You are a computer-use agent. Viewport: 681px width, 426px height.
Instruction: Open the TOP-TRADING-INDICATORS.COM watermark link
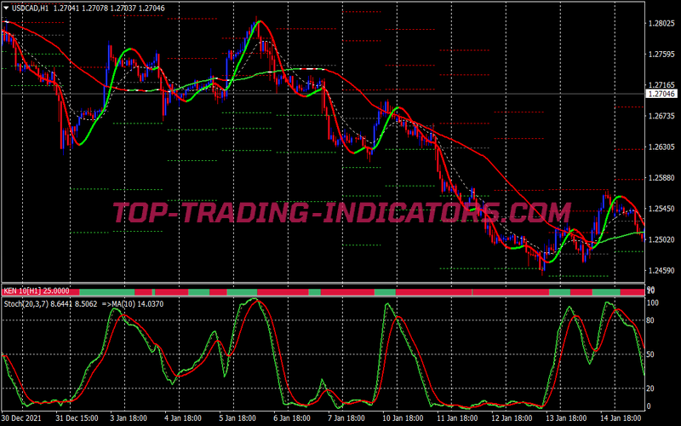coord(340,212)
